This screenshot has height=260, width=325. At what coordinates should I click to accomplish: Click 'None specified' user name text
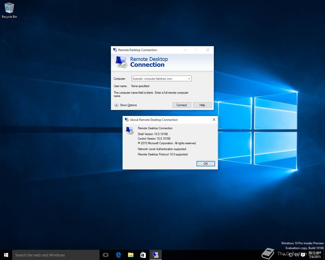[x=140, y=86]
